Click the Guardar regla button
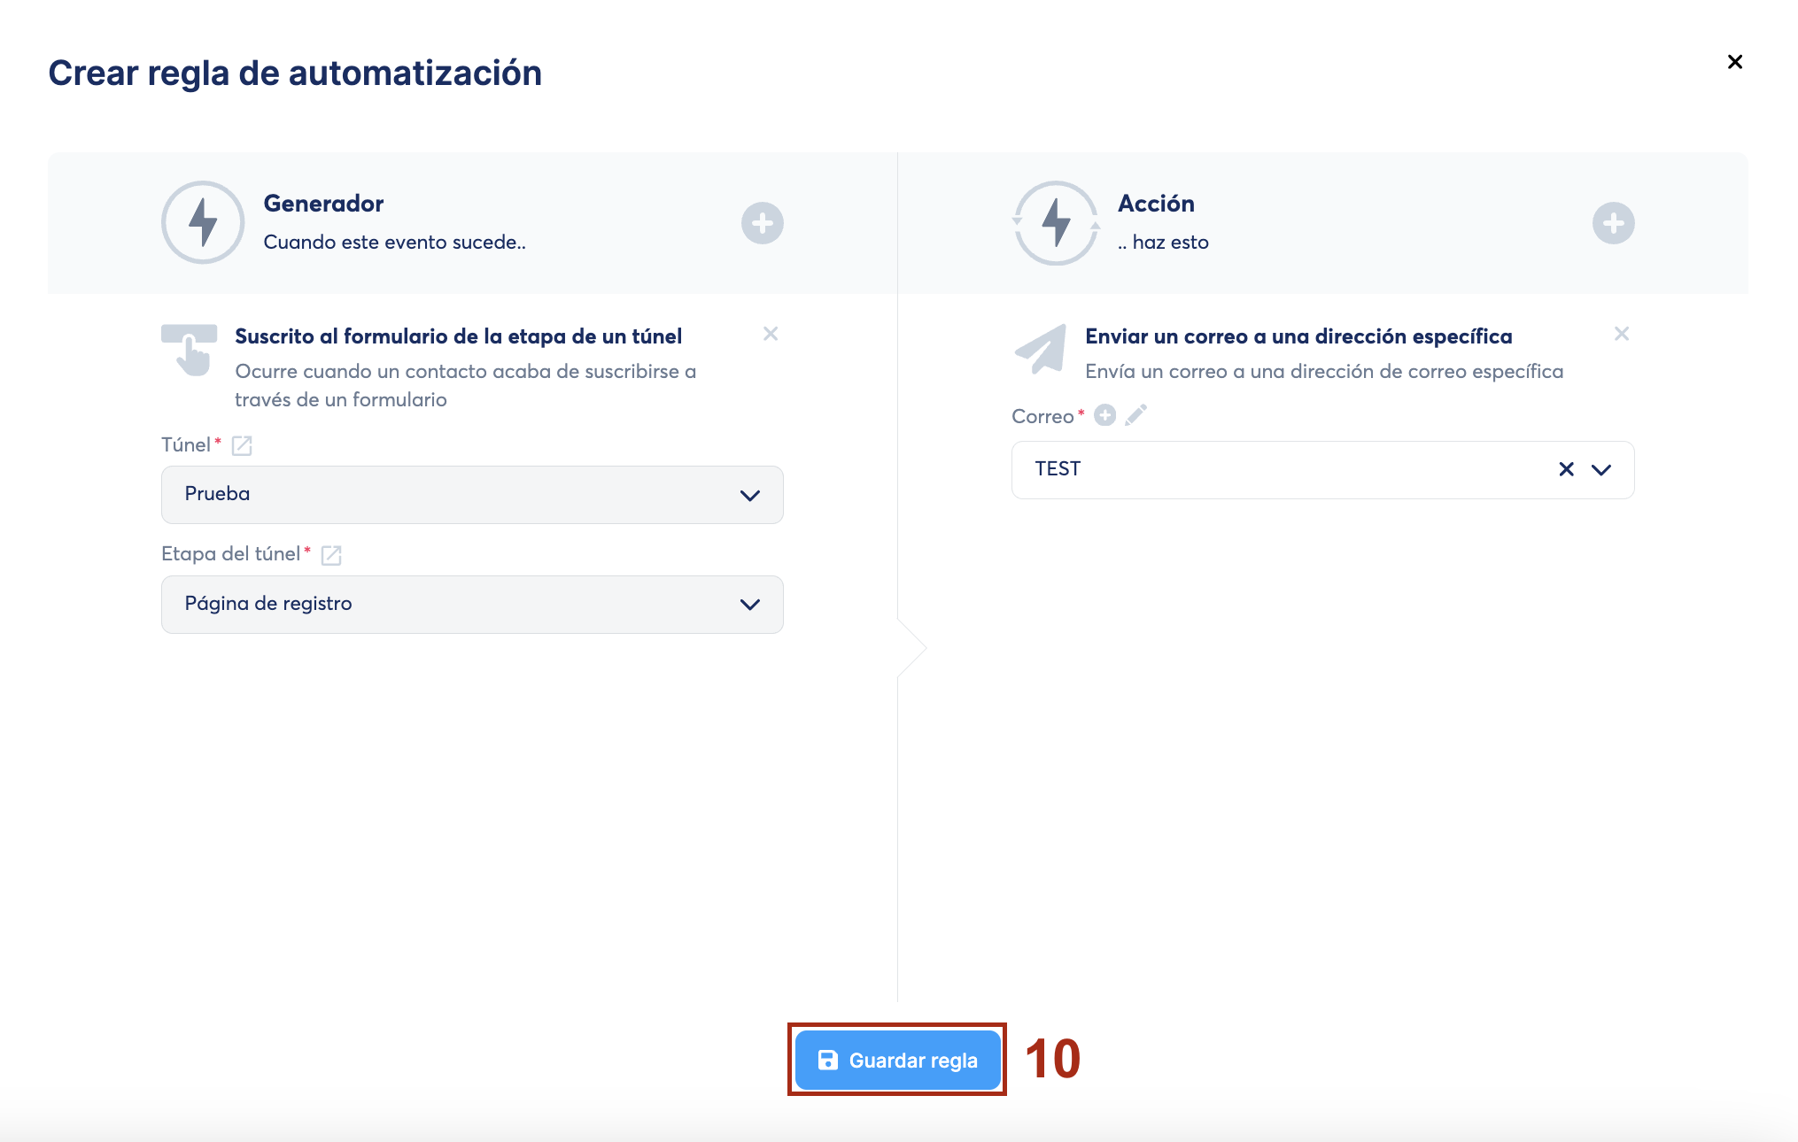1798x1142 pixels. pyautogui.click(x=897, y=1060)
